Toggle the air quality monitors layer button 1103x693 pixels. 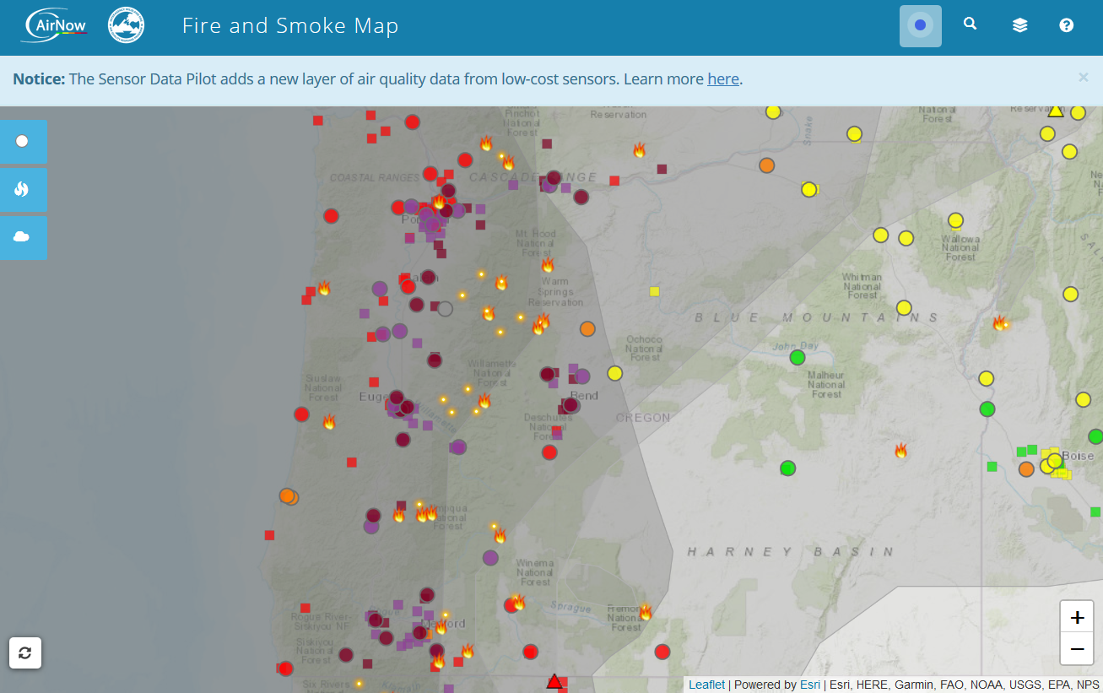23,142
